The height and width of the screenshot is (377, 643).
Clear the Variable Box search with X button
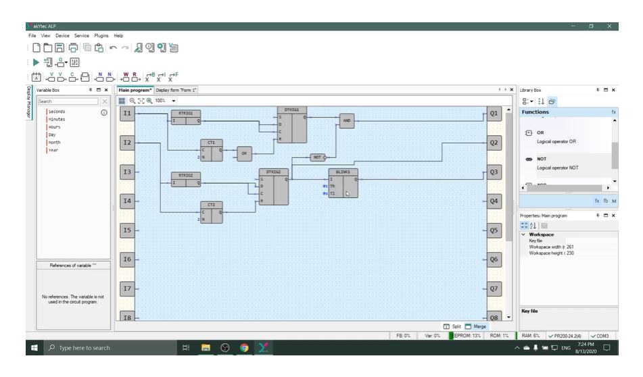coord(105,101)
